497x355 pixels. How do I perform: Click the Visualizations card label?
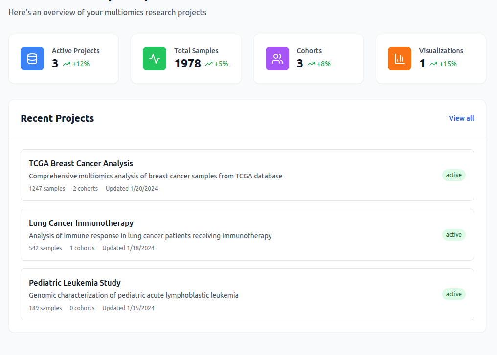click(x=441, y=51)
